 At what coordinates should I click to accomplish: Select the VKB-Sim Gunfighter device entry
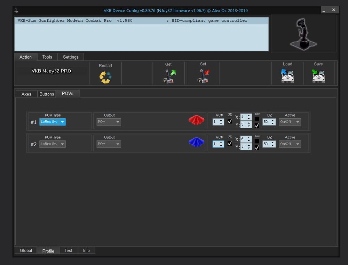click(141, 20)
